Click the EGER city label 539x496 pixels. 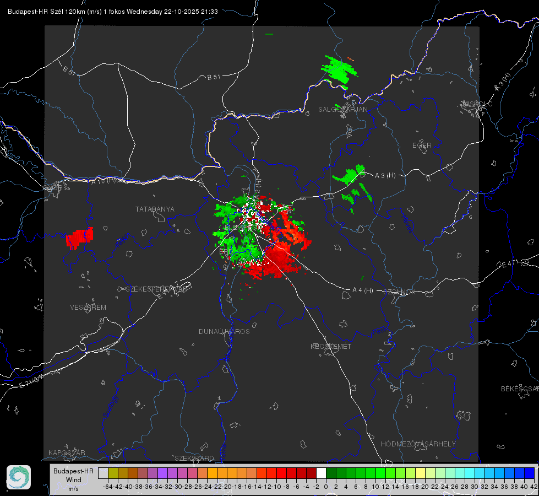point(422,145)
